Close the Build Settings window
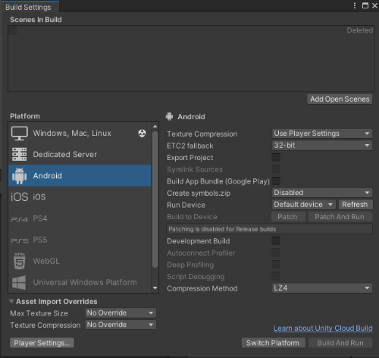 point(374,5)
